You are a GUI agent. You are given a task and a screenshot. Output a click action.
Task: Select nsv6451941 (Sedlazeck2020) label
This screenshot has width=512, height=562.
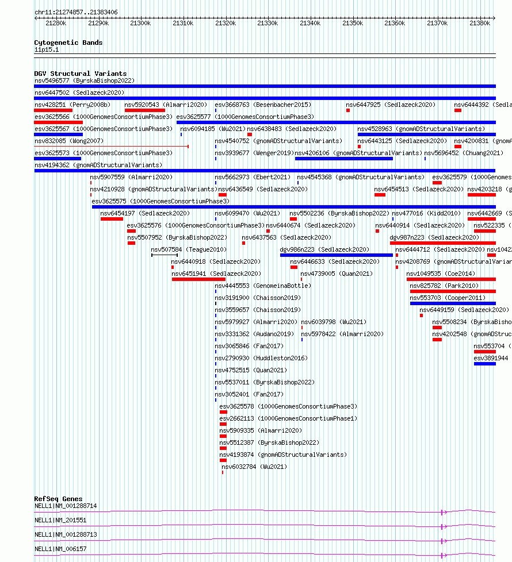coord(216,274)
